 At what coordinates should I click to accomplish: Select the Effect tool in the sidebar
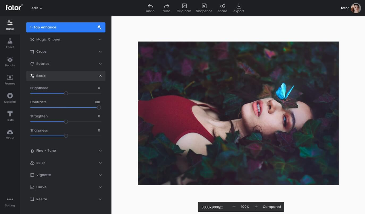click(10, 43)
